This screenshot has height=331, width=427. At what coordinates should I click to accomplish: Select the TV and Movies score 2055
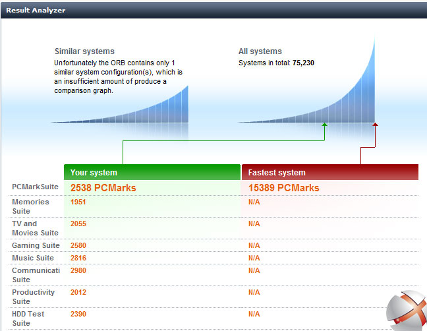coord(78,224)
